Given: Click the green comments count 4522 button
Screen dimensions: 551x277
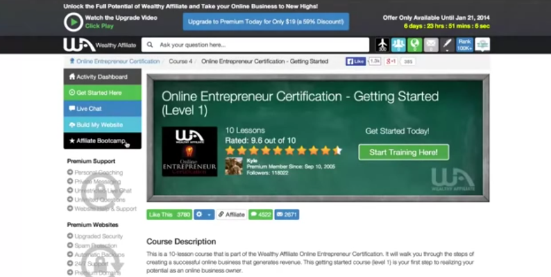Looking at the screenshot, I should pos(260,214).
